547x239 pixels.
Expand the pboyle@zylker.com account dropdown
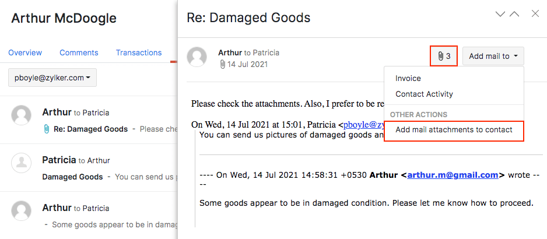[52, 78]
